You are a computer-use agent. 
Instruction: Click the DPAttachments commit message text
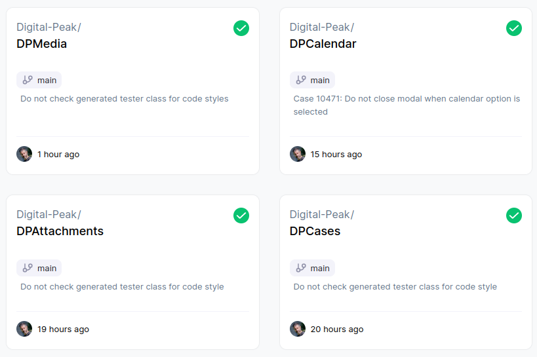click(x=122, y=287)
